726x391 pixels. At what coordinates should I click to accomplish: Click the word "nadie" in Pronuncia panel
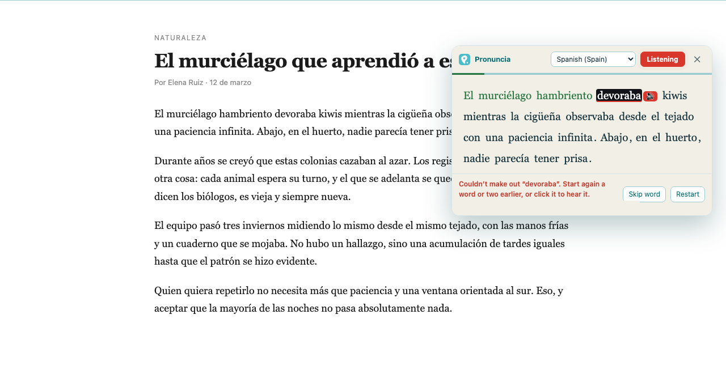[476, 159]
